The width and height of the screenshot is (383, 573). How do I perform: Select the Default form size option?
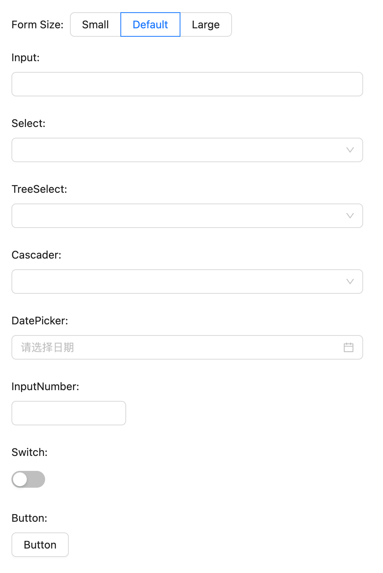pos(150,24)
